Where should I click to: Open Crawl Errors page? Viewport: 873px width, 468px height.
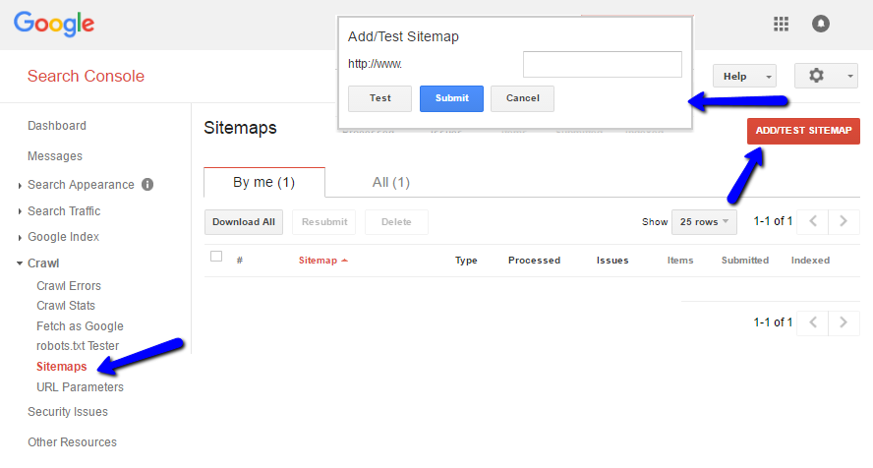(x=69, y=286)
